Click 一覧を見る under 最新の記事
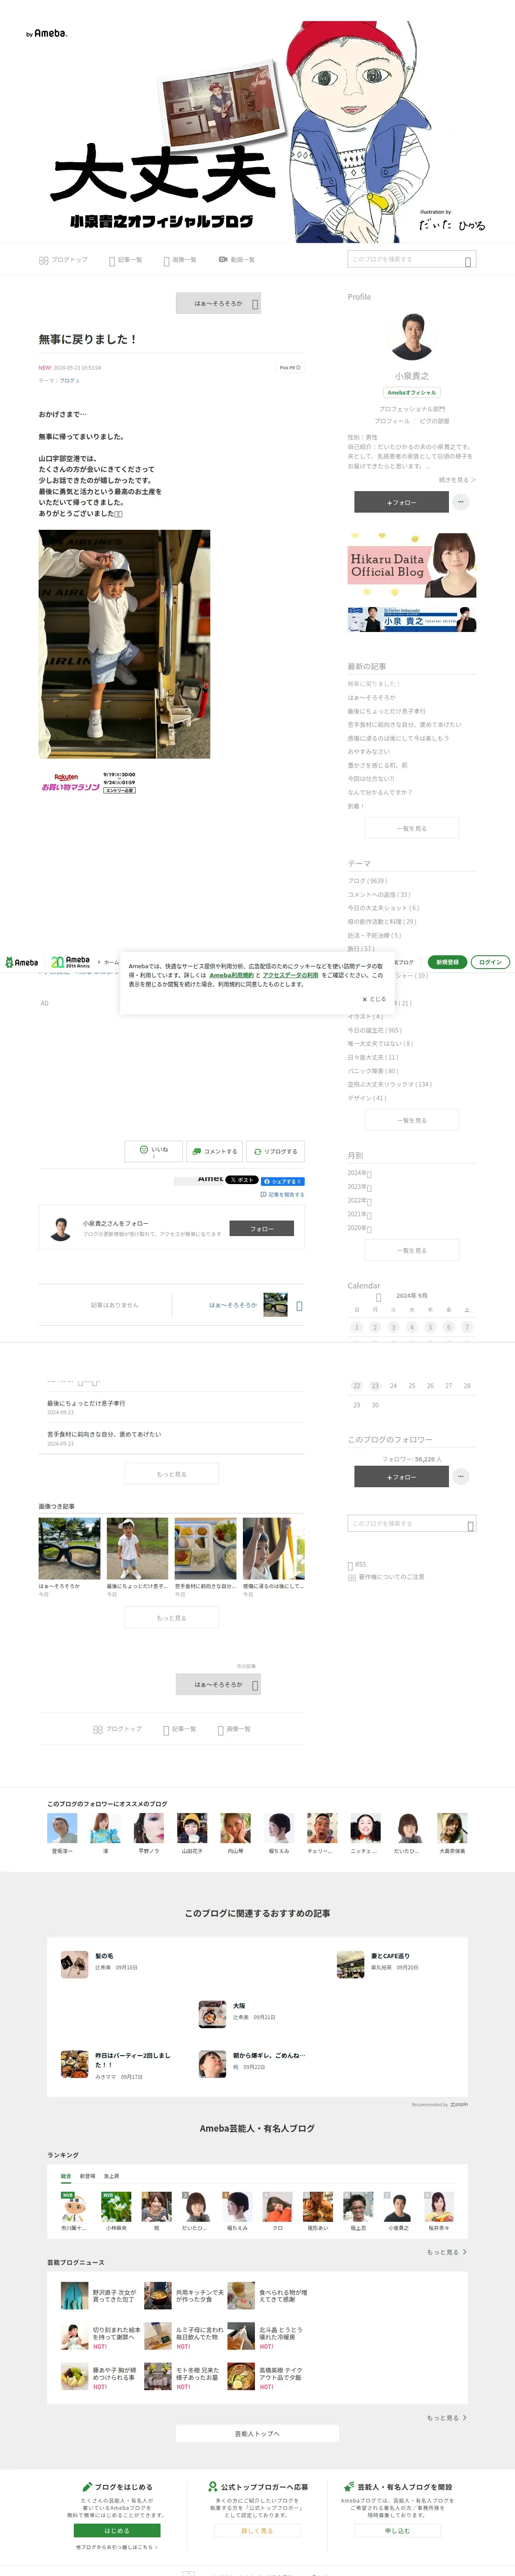The height and width of the screenshot is (2576, 515). pos(412,828)
